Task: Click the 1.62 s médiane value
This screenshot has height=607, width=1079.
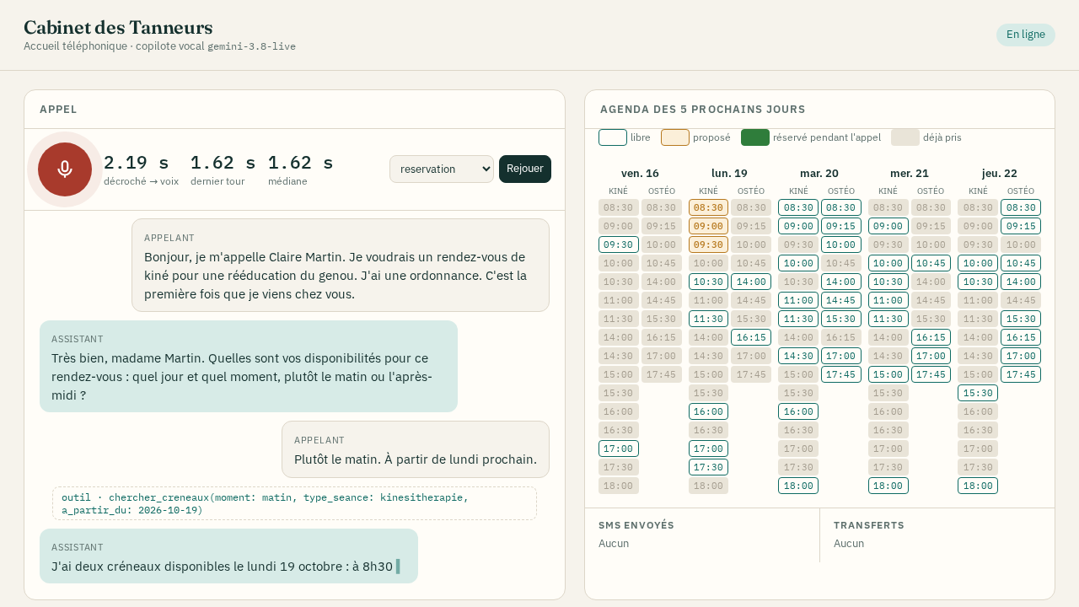Action: [x=301, y=163]
